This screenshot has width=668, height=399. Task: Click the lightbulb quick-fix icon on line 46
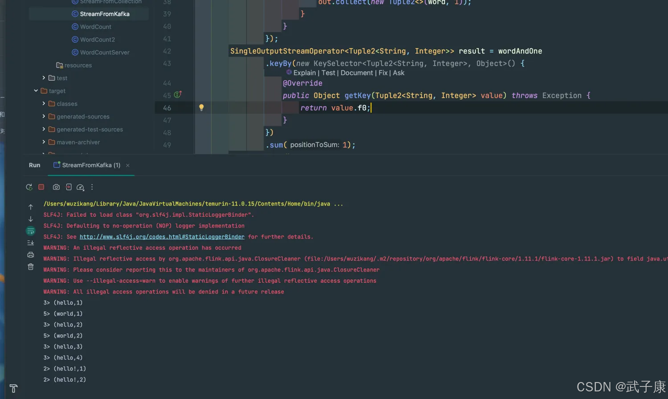coord(201,107)
